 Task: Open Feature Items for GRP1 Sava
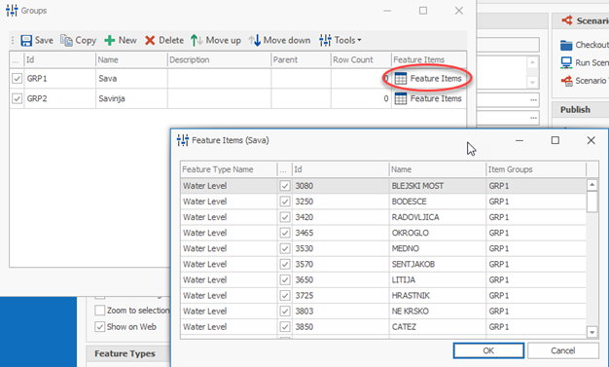tap(428, 79)
